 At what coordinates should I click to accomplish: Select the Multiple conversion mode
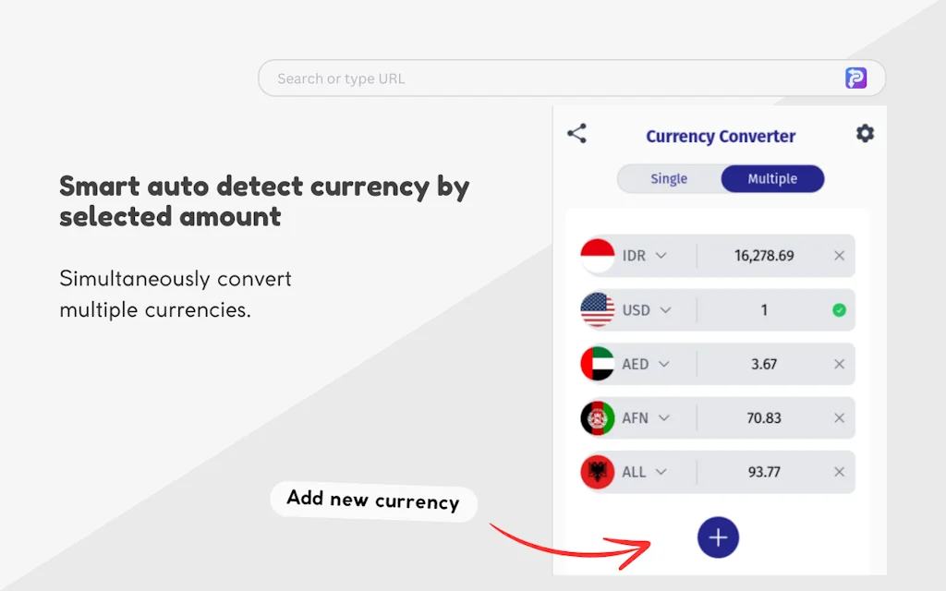772,178
